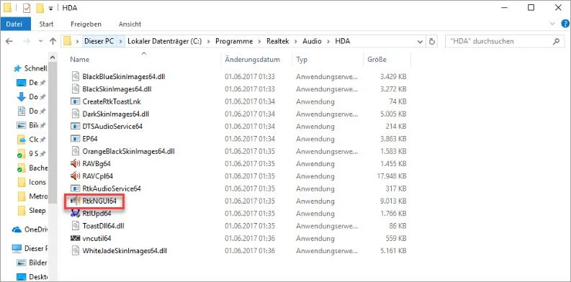
Task: Open Dieser PC in the navigation pane
Action: pos(30,248)
